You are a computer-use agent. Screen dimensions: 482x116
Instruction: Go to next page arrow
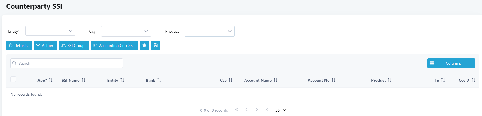(257, 110)
